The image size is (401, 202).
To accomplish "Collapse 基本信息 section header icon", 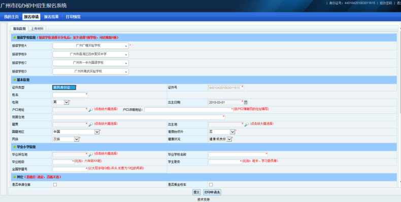I will point(15,80).
